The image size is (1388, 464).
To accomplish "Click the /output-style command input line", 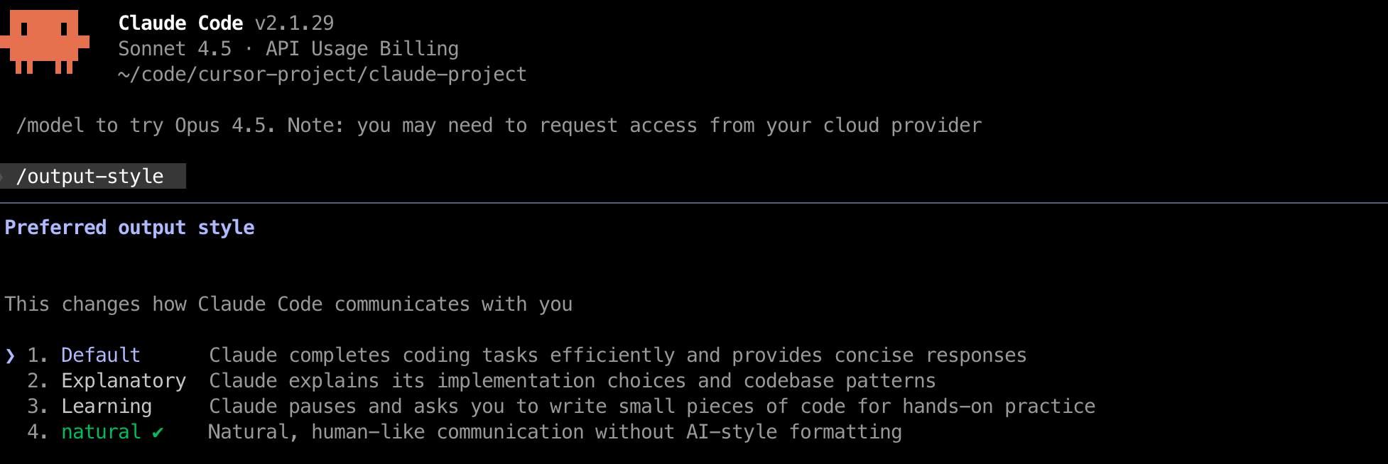I will (x=90, y=177).
